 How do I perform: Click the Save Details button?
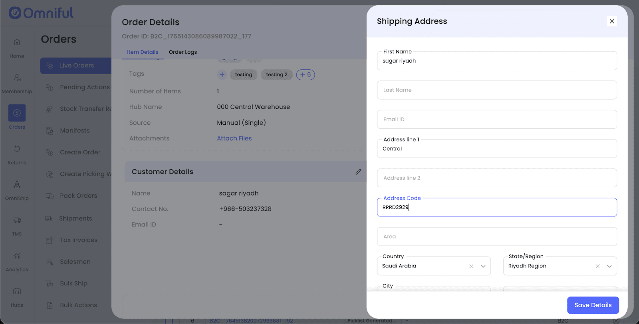tap(593, 305)
